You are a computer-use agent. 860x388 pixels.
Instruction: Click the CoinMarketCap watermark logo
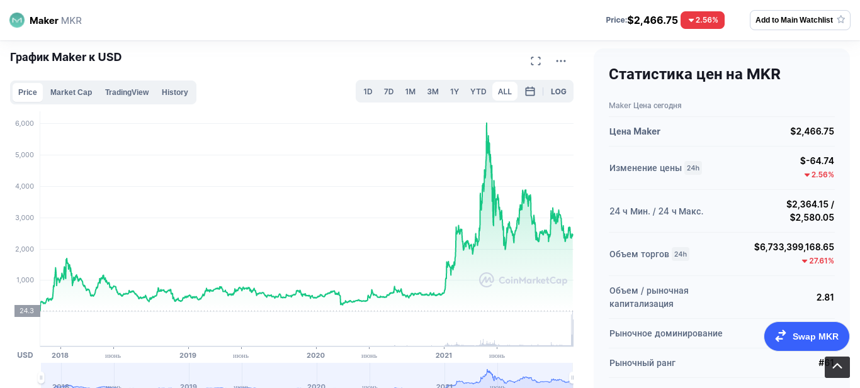coord(523,280)
